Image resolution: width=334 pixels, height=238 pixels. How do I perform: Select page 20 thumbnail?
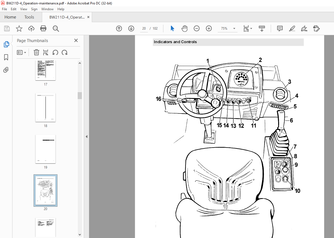pyautogui.click(x=45, y=191)
